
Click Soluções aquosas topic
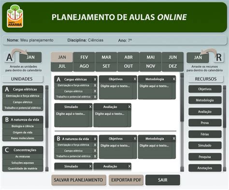pos(23,162)
